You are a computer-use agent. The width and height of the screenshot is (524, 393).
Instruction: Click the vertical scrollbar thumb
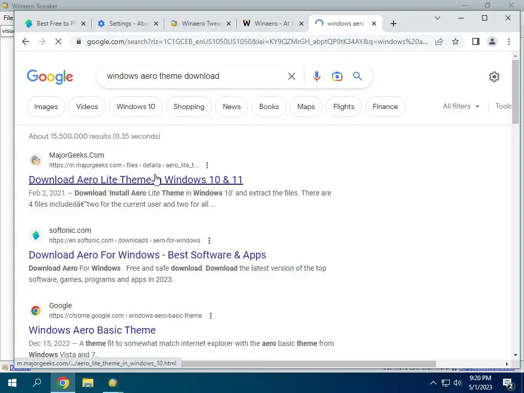coord(515,91)
